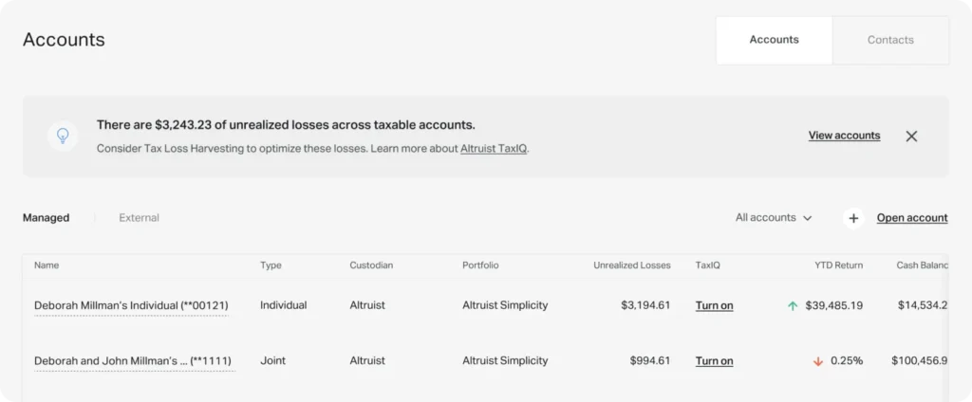
Task: Switch to the External accounts view
Action: point(139,218)
